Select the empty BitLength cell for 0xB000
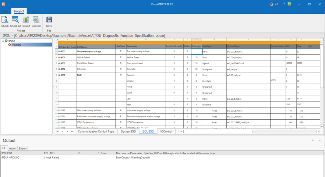 (x=196, y=51)
